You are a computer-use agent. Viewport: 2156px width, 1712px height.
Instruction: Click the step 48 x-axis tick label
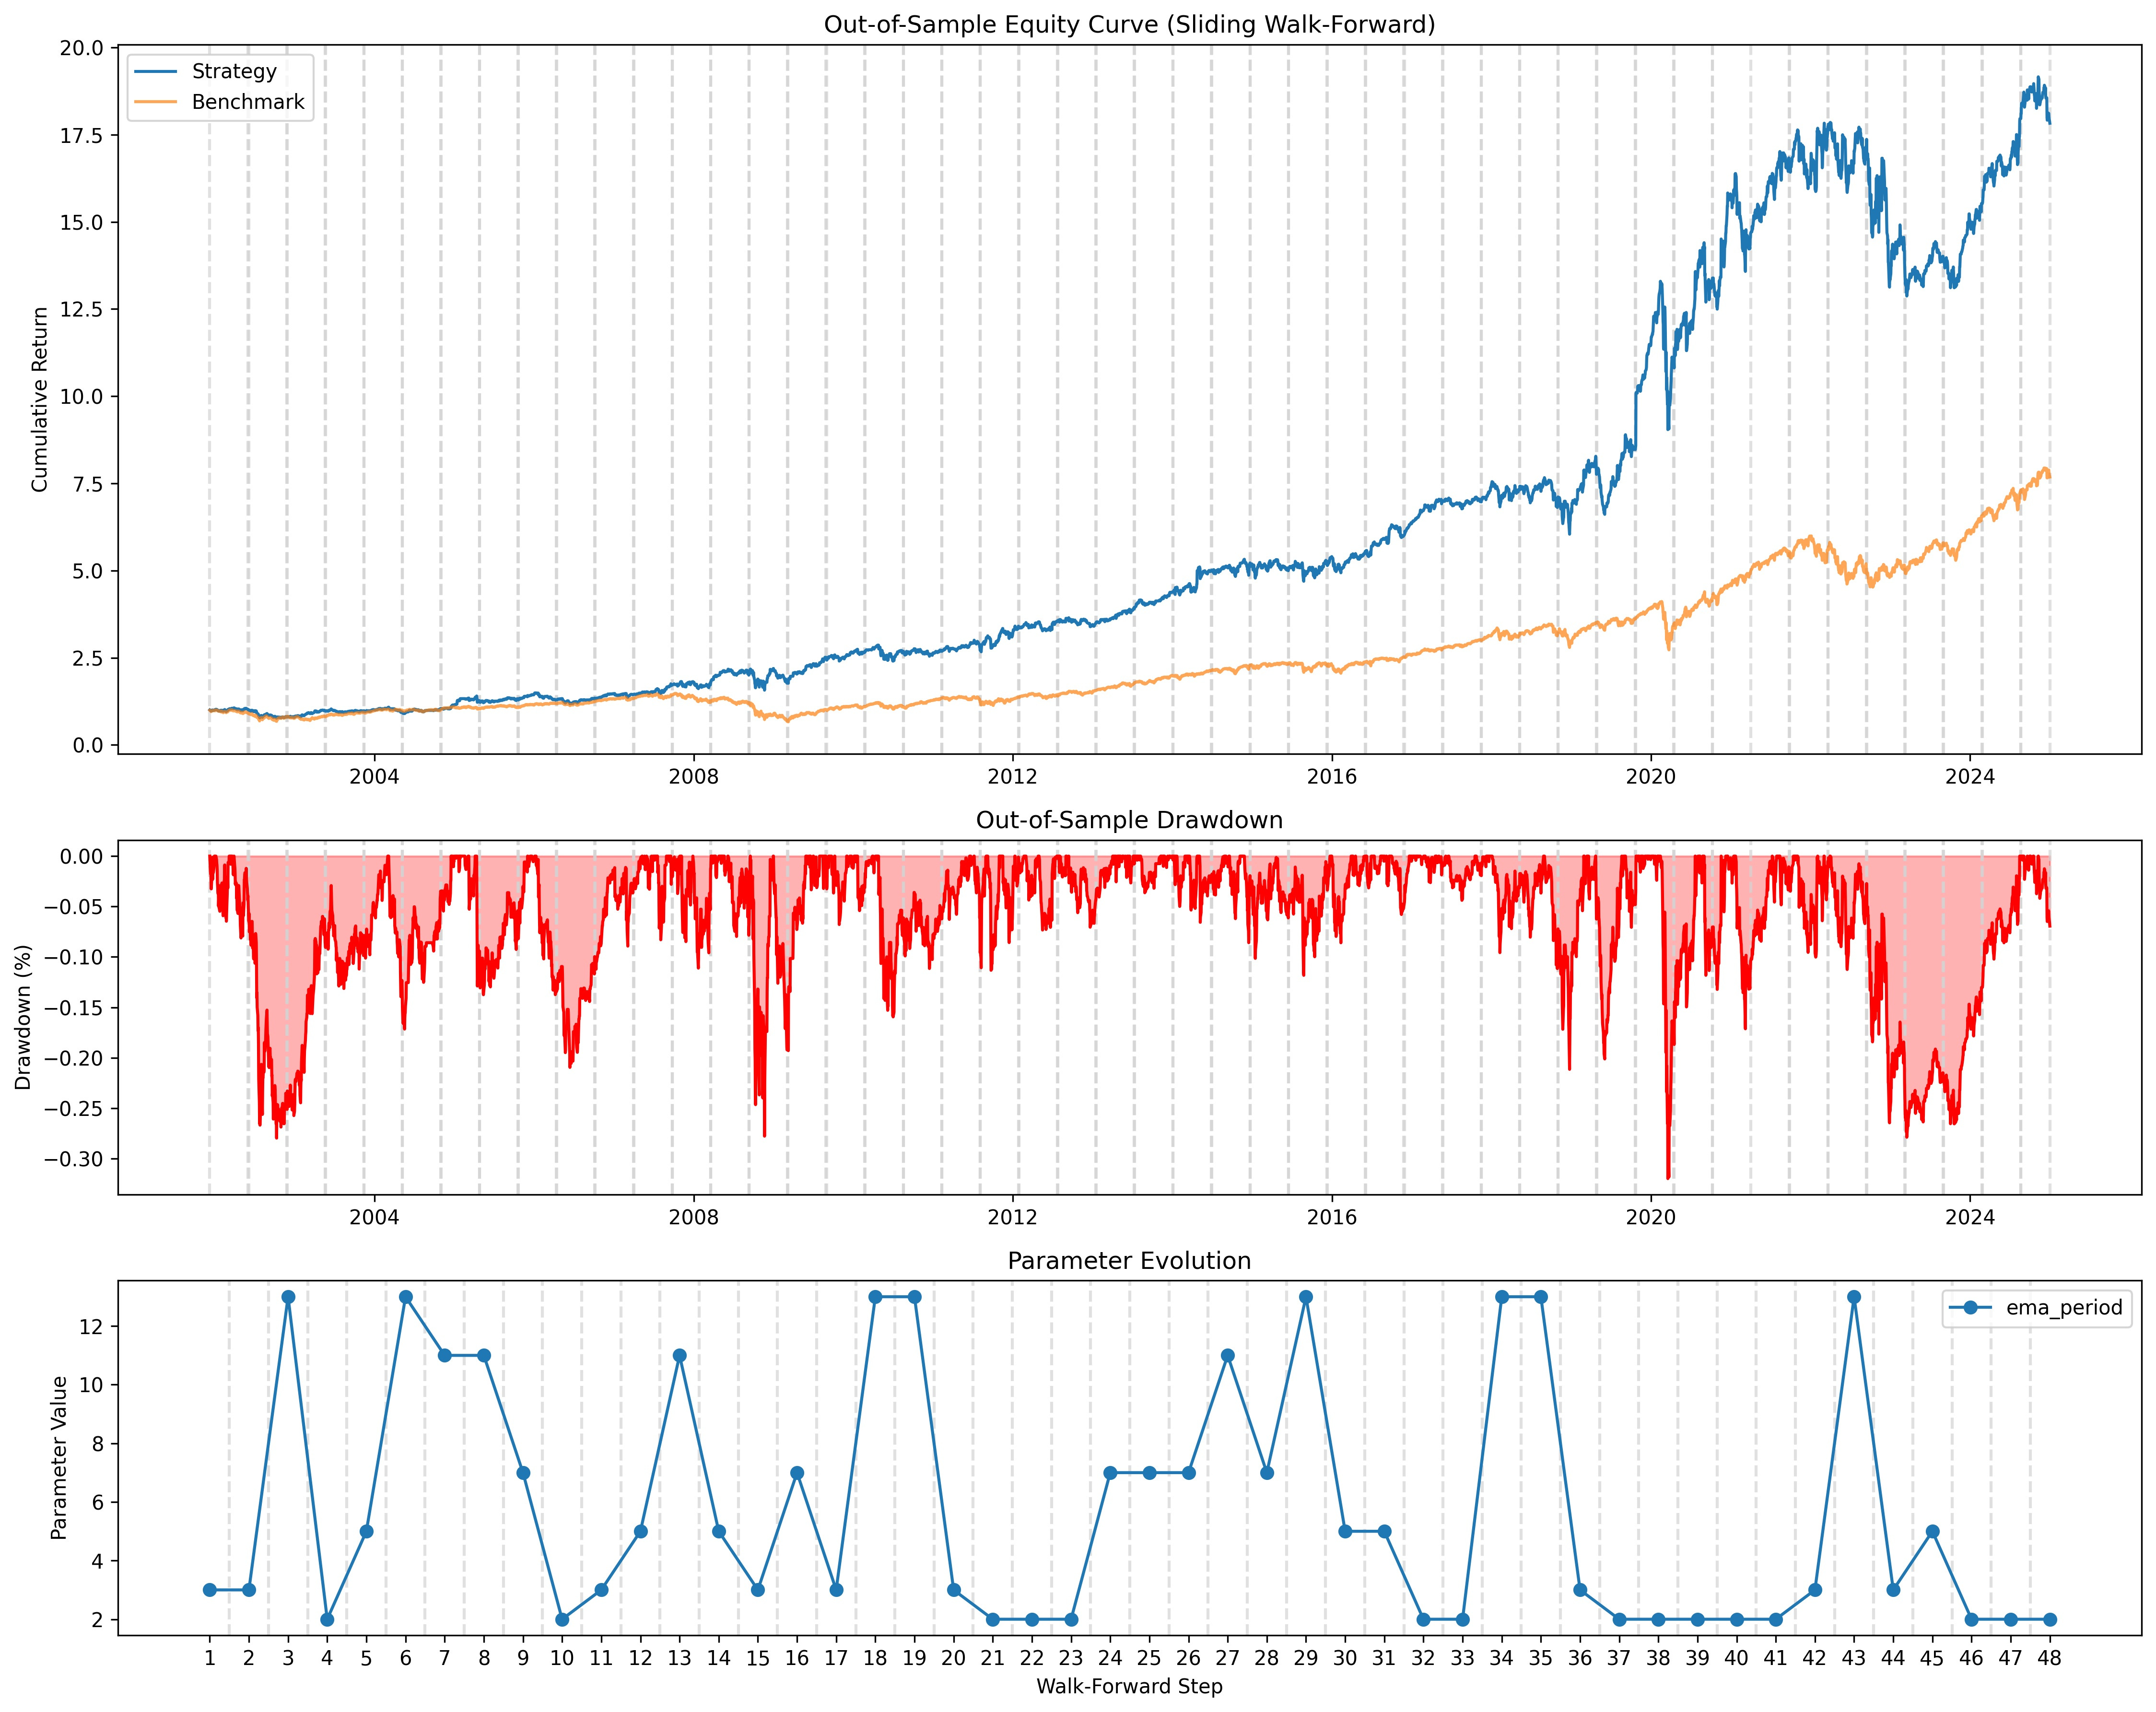(2050, 1659)
